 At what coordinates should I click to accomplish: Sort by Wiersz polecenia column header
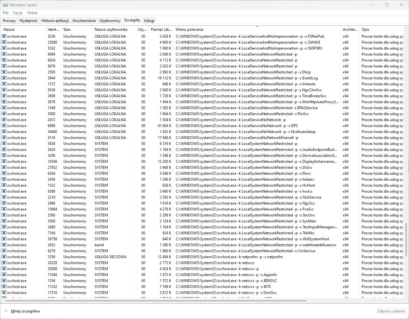point(257,29)
